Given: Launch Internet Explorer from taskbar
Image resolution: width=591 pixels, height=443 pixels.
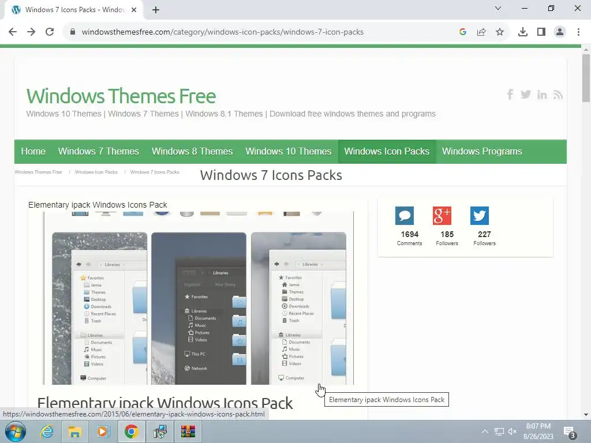Looking at the screenshot, I should pyautogui.click(x=47, y=431).
